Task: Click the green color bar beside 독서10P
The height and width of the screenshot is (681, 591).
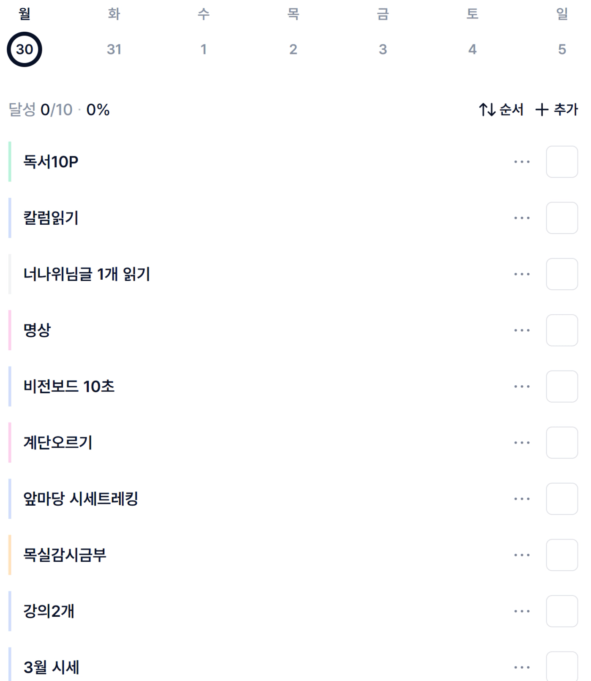Action: click(x=10, y=162)
